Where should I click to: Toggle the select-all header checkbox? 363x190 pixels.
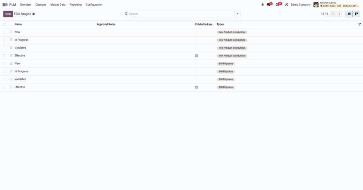5,25
